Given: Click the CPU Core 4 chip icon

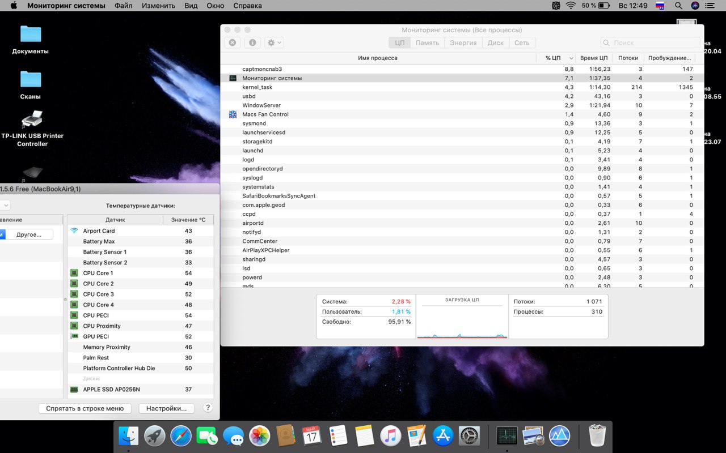Looking at the screenshot, I should [74, 305].
